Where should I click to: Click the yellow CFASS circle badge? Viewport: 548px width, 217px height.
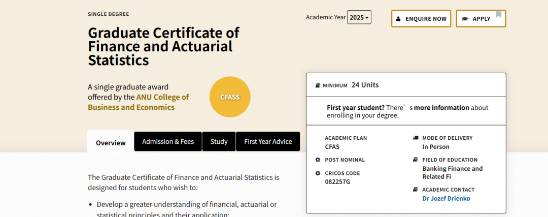pos(230,97)
